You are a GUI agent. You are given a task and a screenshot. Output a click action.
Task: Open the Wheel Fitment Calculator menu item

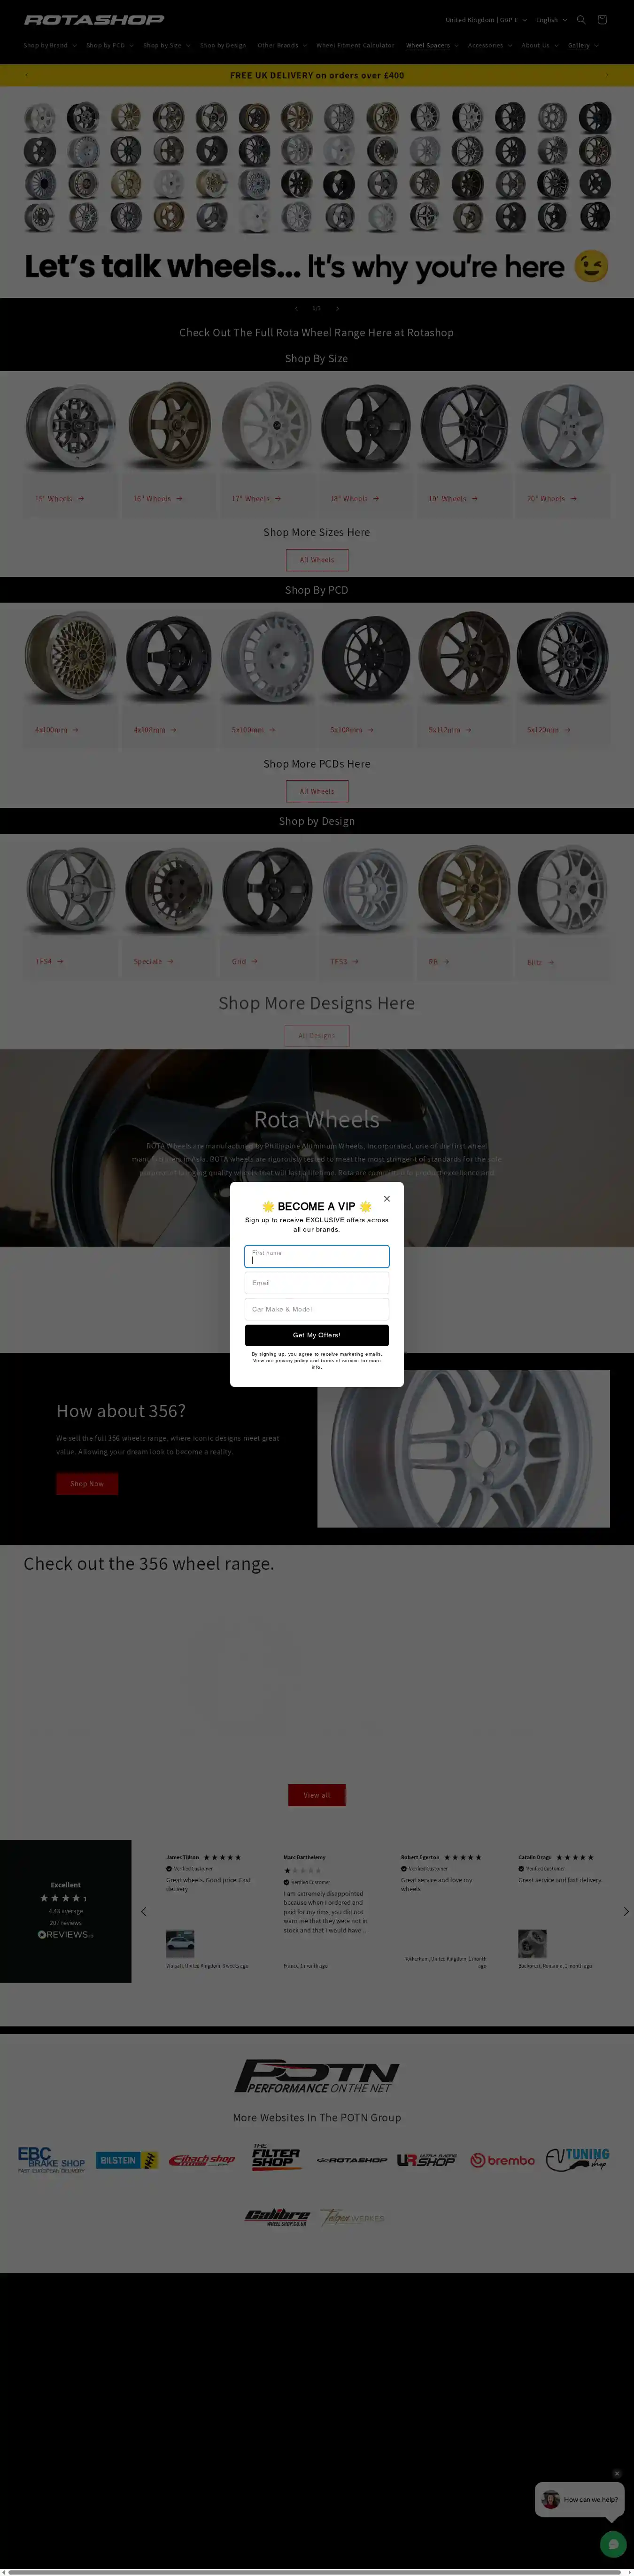click(355, 45)
